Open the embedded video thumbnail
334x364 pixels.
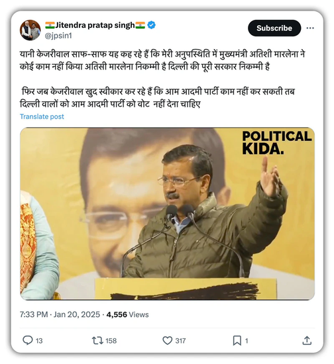click(167, 214)
